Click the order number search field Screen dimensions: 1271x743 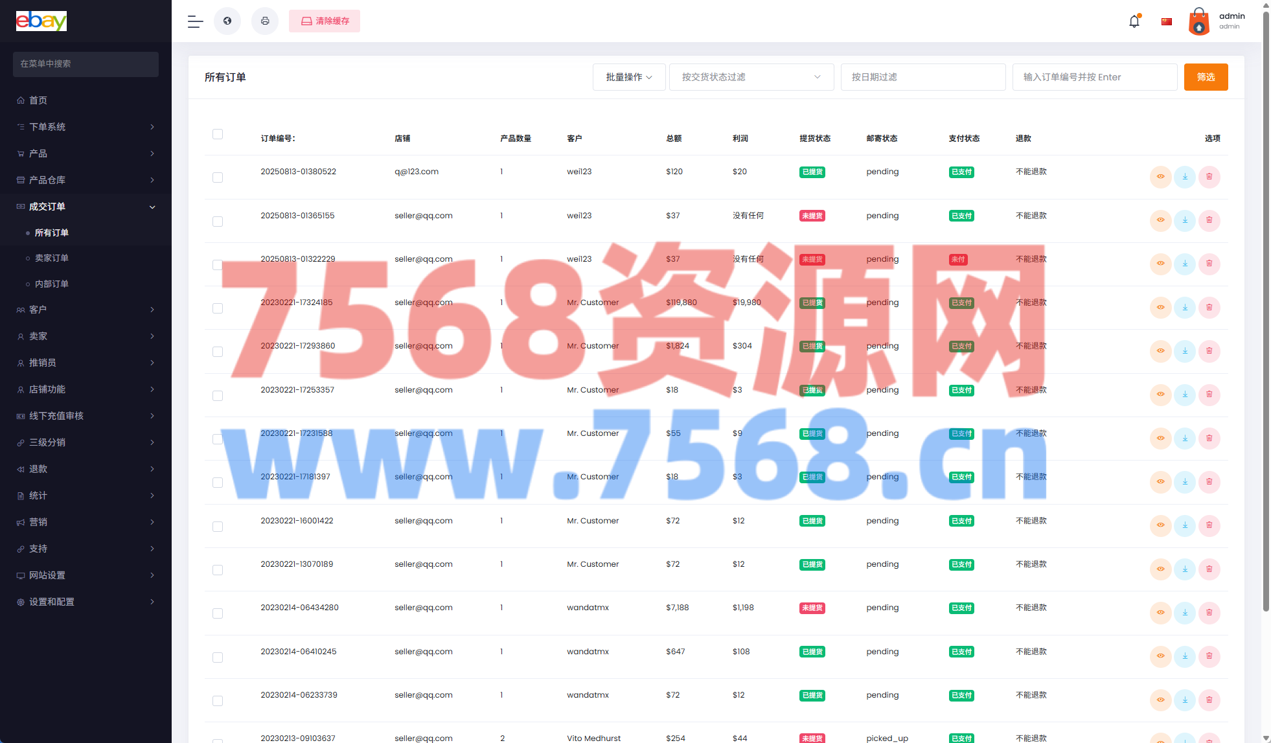click(1094, 77)
